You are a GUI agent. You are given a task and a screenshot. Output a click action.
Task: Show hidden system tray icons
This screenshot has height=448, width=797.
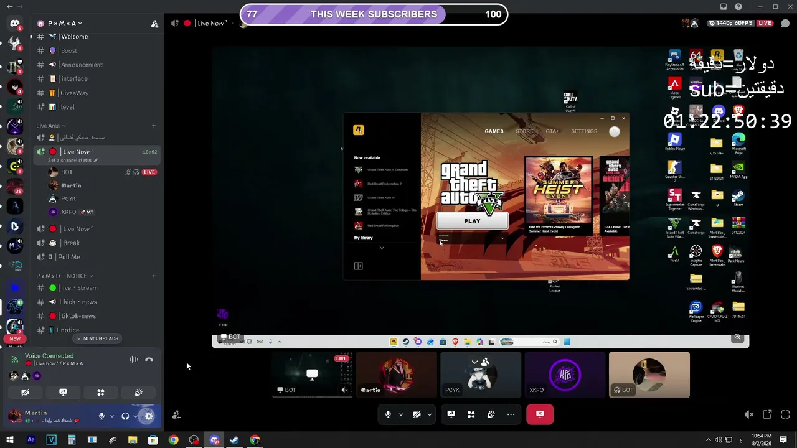pyautogui.click(x=708, y=440)
